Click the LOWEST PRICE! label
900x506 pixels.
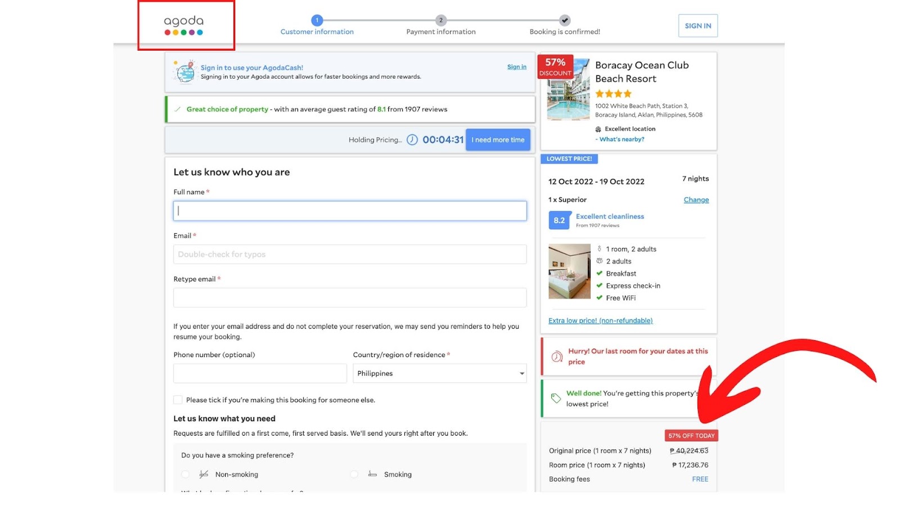click(x=569, y=159)
